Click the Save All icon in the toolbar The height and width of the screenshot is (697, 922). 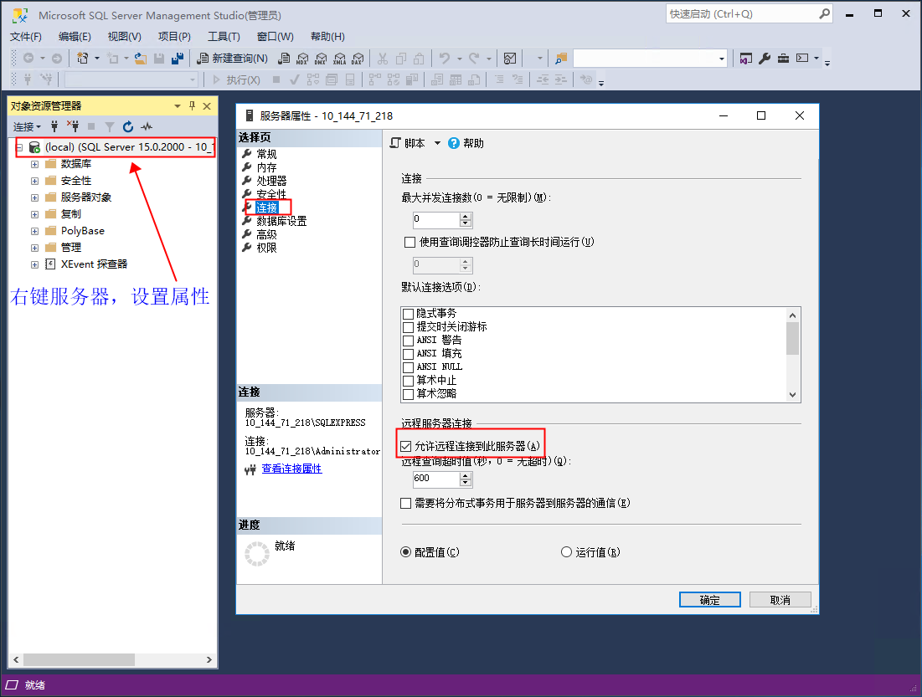click(178, 58)
